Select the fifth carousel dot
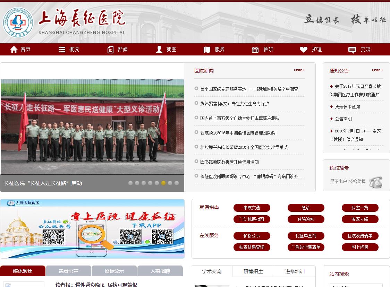Image resolution: width=390 pixels, height=287 pixels. tap(157, 183)
